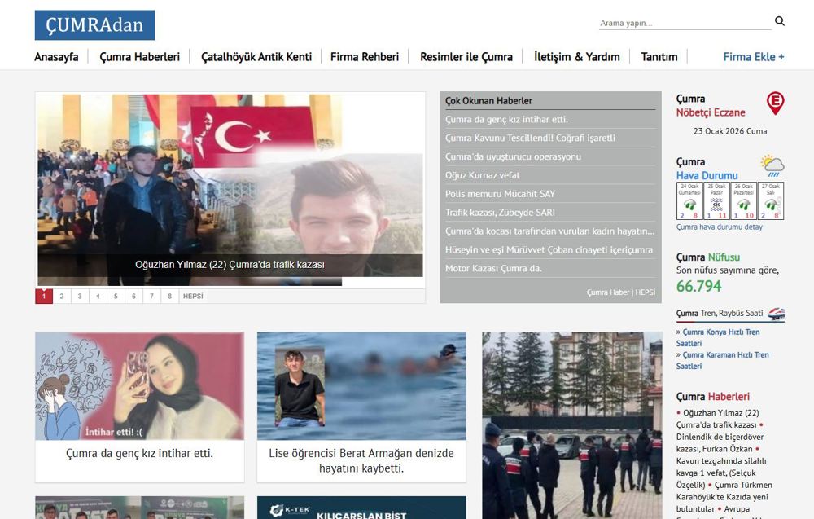The image size is (814, 519).
Task: Click Tuesday 27 Ocak forecast tile
Action: [x=771, y=200]
